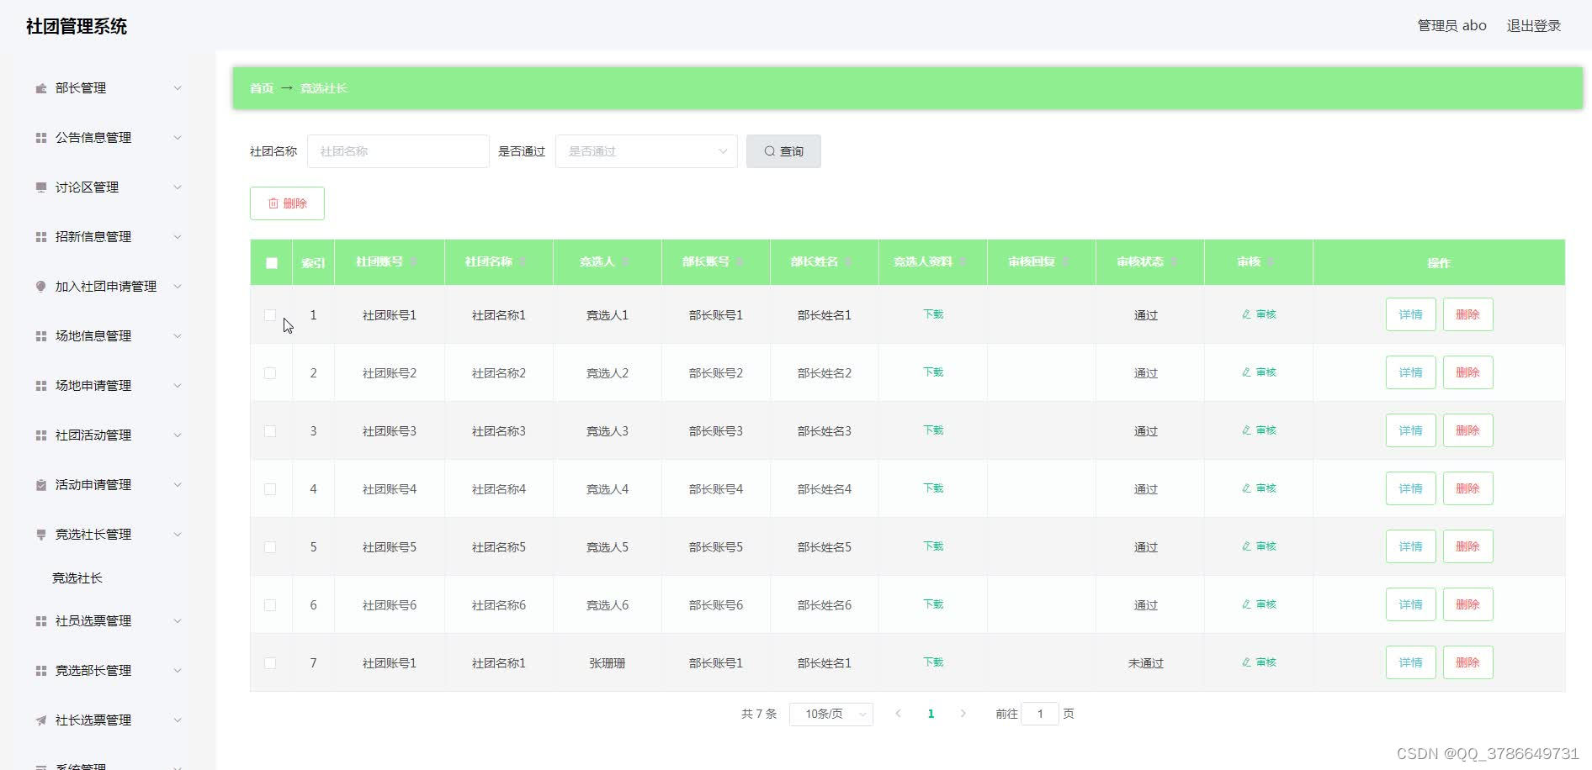Click the 竞选部长管理 grid icon
The width and height of the screenshot is (1592, 770).
pos(40,671)
